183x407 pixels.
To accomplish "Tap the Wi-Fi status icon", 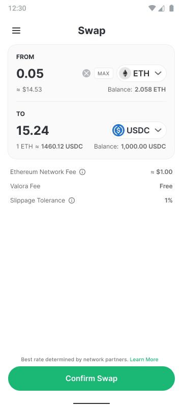I will click(x=152, y=8).
